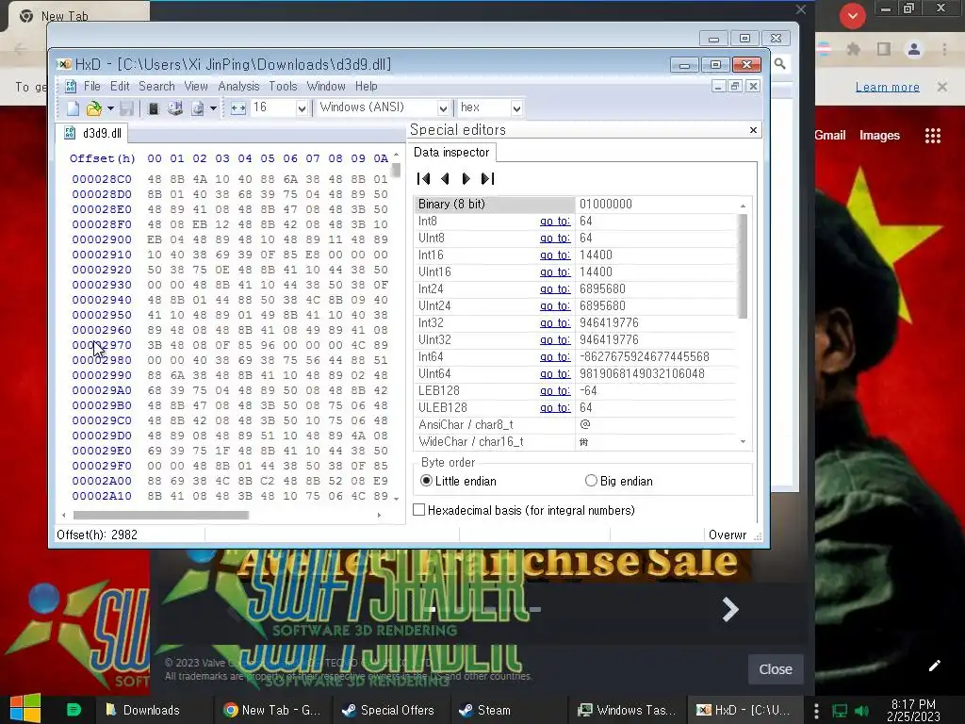Open the Window menu in HxD
This screenshot has width=965, height=724.
(x=325, y=86)
